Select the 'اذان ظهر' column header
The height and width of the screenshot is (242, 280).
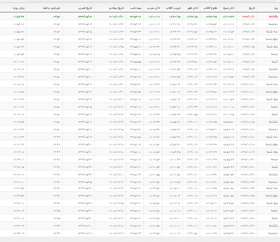tap(192, 8)
